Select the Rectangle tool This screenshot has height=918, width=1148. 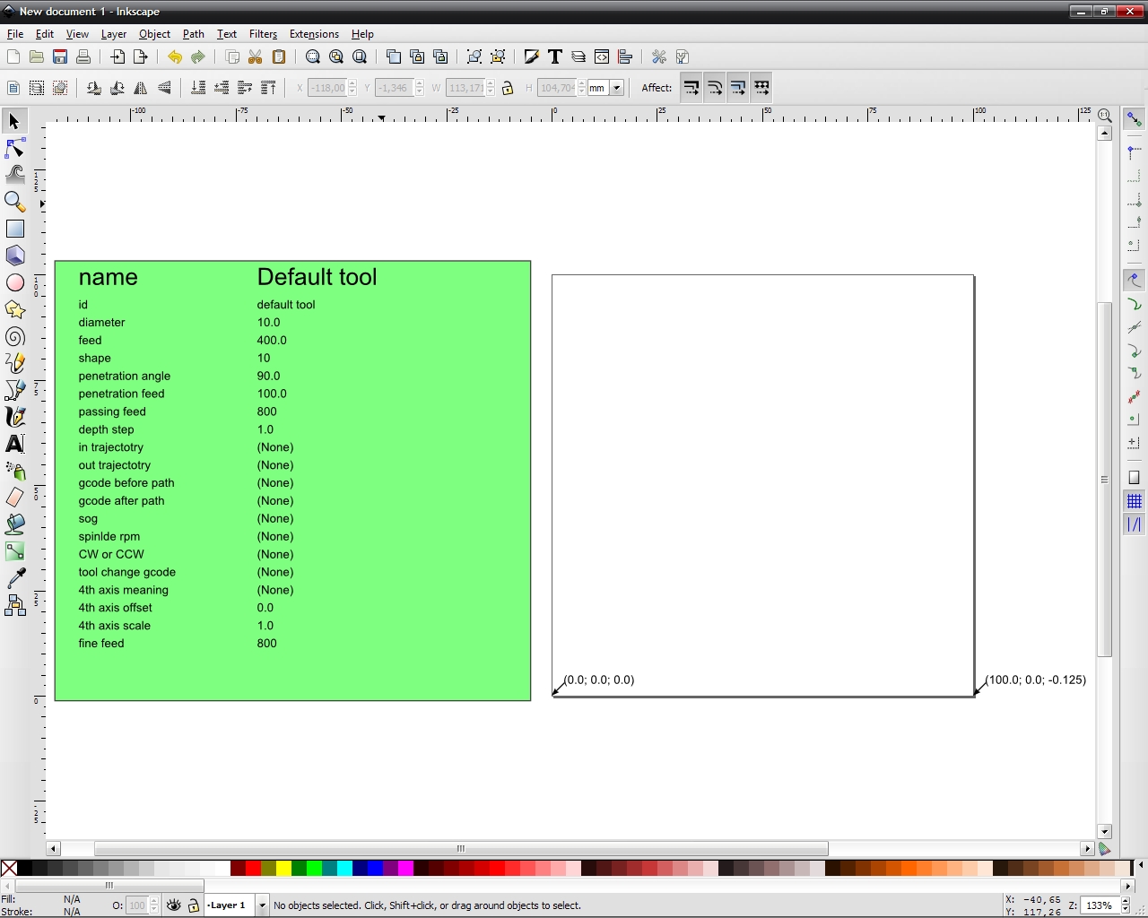click(14, 229)
